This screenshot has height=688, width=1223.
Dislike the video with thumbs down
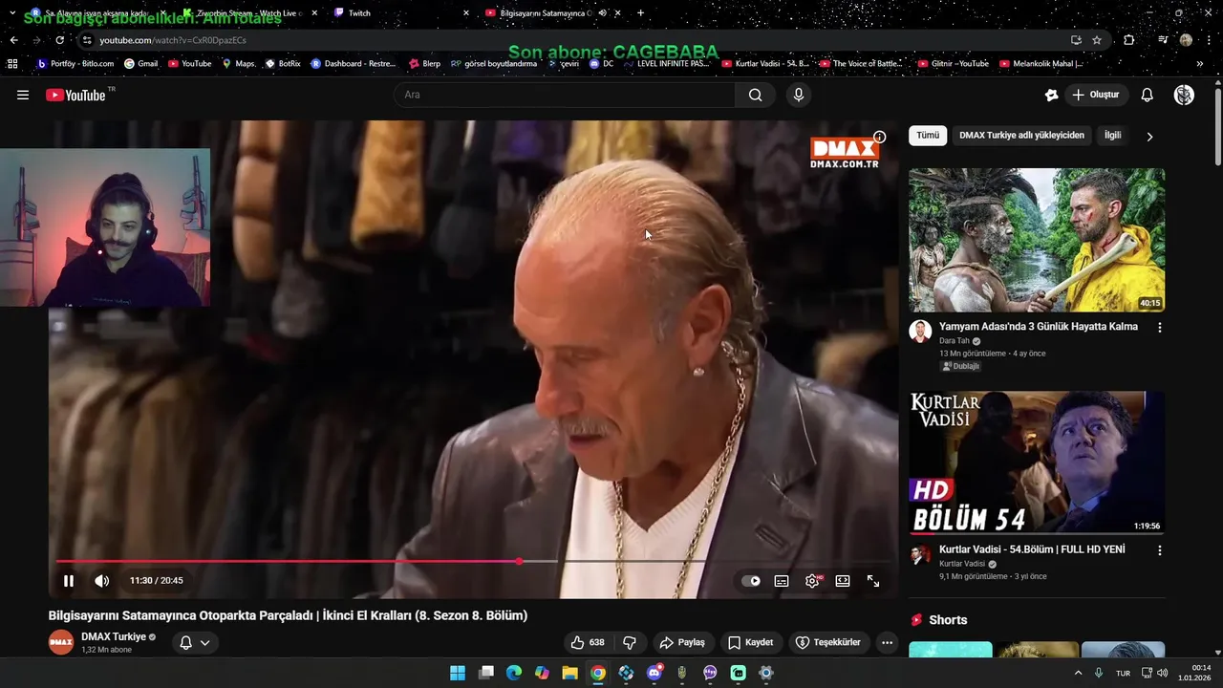click(630, 642)
